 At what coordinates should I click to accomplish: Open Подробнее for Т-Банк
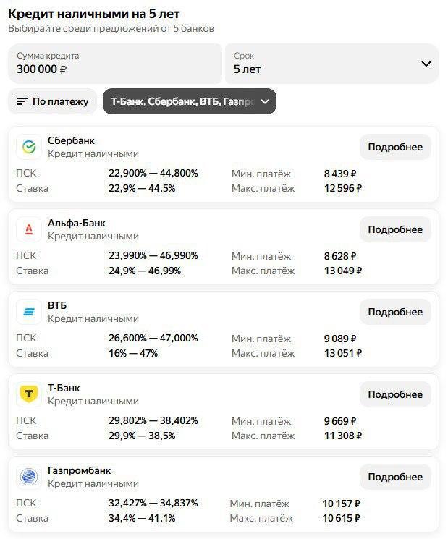pos(395,394)
